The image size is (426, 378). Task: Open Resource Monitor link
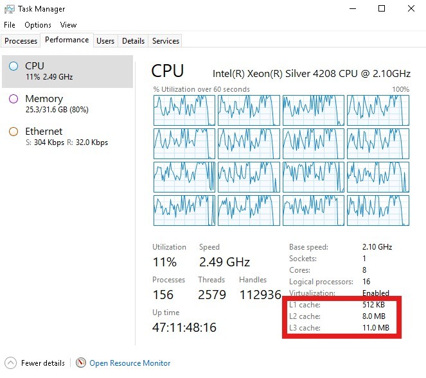(130, 363)
